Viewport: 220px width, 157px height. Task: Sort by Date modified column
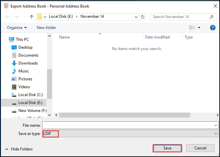[x=157, y=37]
